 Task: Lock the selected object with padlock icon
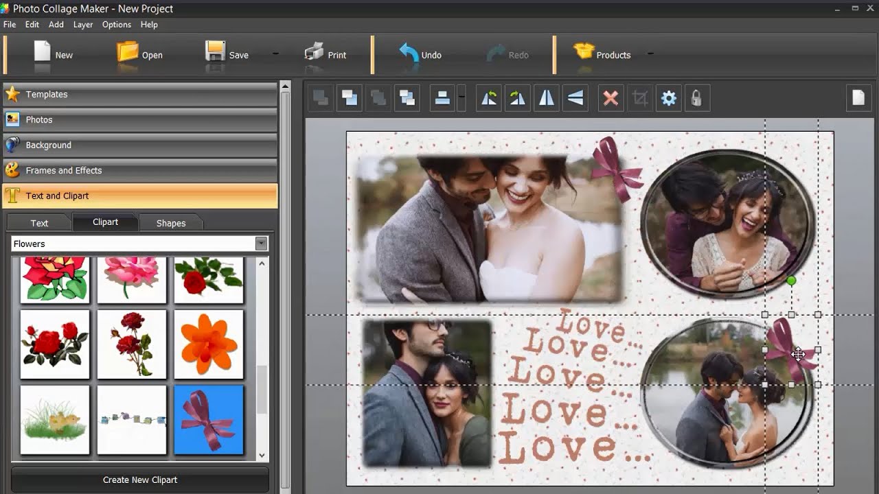coord(696,98)
